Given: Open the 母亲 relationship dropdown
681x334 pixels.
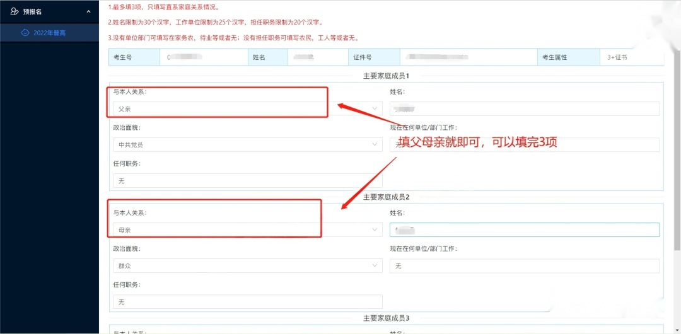Looking at the screenshot, I should click(246, 230).
